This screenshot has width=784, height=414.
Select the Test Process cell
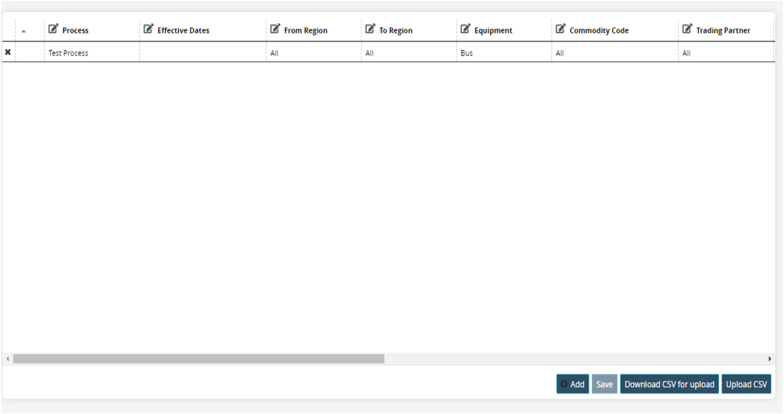92,53
